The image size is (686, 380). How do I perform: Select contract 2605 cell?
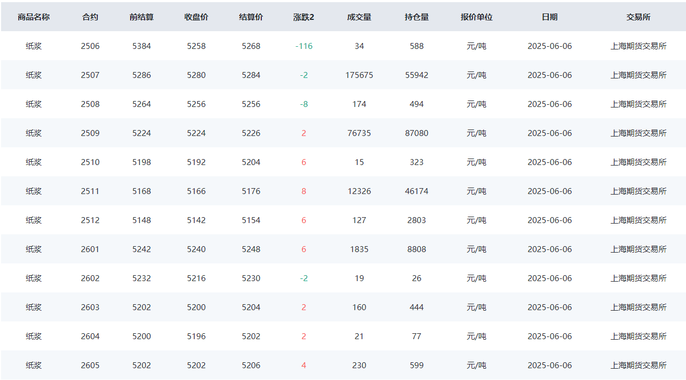coord(90,365)
